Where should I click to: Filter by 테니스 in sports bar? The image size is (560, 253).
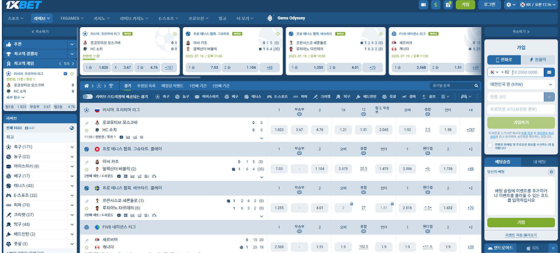[x=253, y=97]
